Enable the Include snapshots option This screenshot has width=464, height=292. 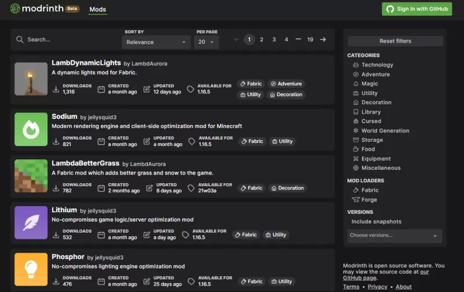pyautogui.click(x=376, y=221)
